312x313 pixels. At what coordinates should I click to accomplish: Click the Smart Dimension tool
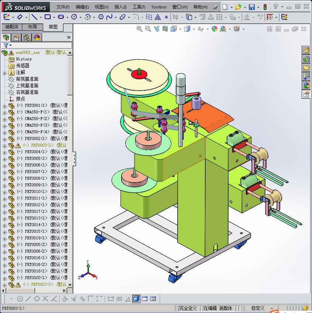(x=20, y=17)
